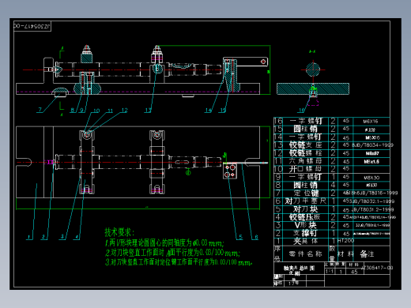
Task: Click the scale value '1:1' in title block
Action: pos(330,272)
